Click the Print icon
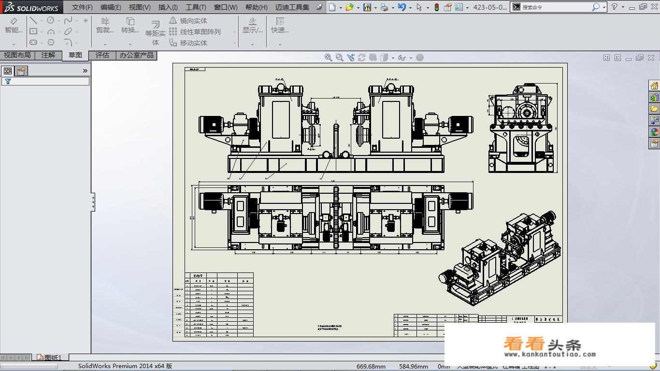 coord(384,7)
